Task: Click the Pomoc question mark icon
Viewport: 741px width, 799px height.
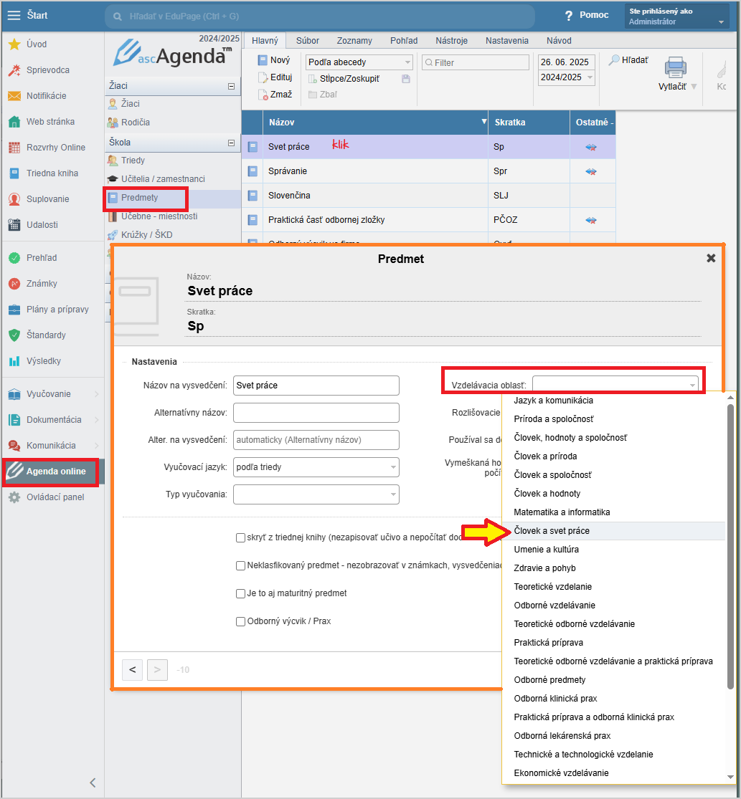Action: (569, 16)
